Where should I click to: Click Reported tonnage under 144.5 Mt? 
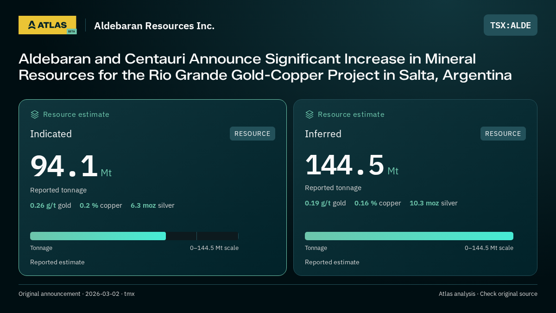point(333,188)
